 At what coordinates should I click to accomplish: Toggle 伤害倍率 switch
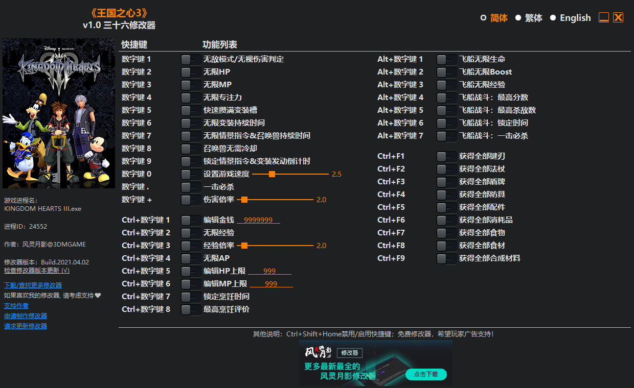tap(191, 200)
